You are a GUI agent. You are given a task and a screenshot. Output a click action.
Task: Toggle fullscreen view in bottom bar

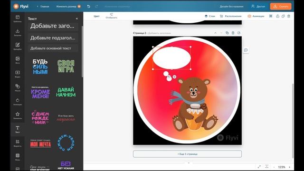[x=259, y=167]
